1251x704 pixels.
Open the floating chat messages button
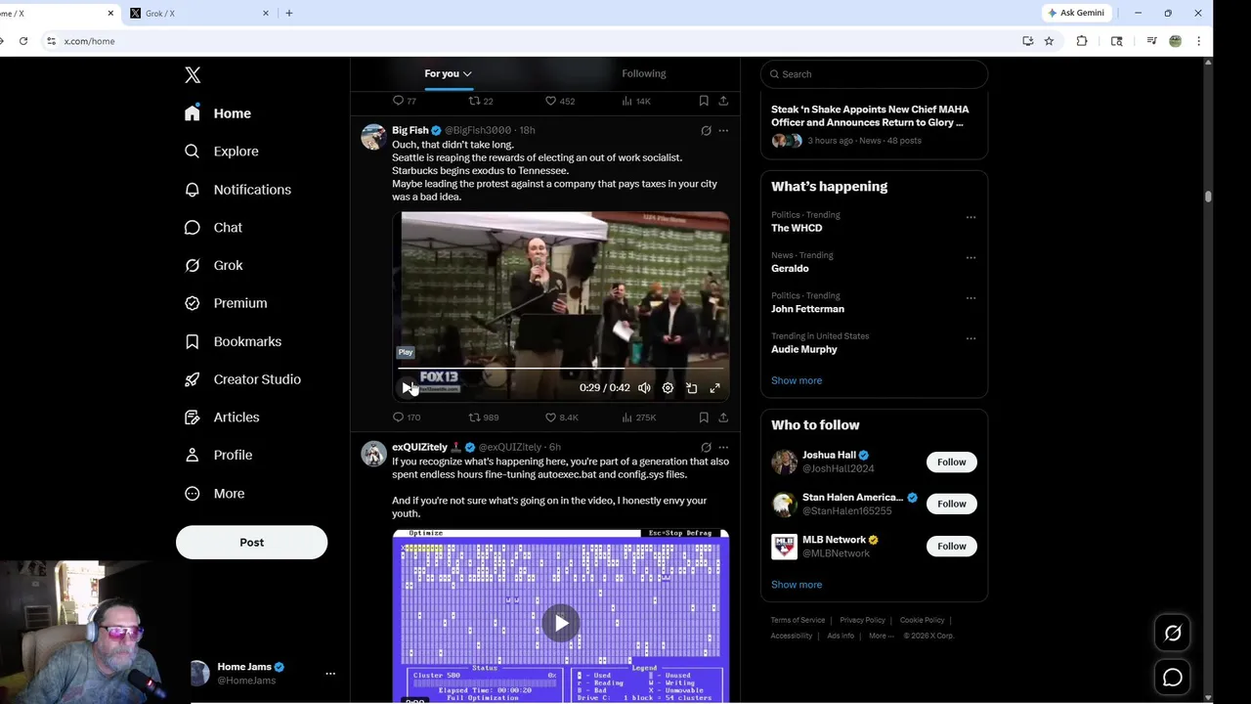pyautogui.click(x=1173, y=677)
